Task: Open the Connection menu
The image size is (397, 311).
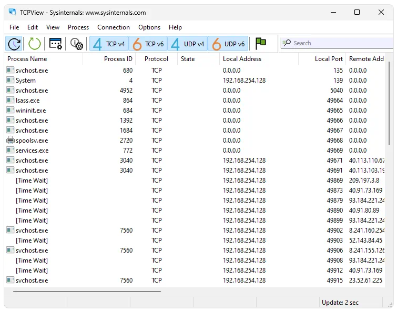Action: click(114, 27)
